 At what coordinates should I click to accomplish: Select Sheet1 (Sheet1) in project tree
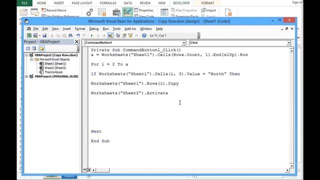pos(55,63)
